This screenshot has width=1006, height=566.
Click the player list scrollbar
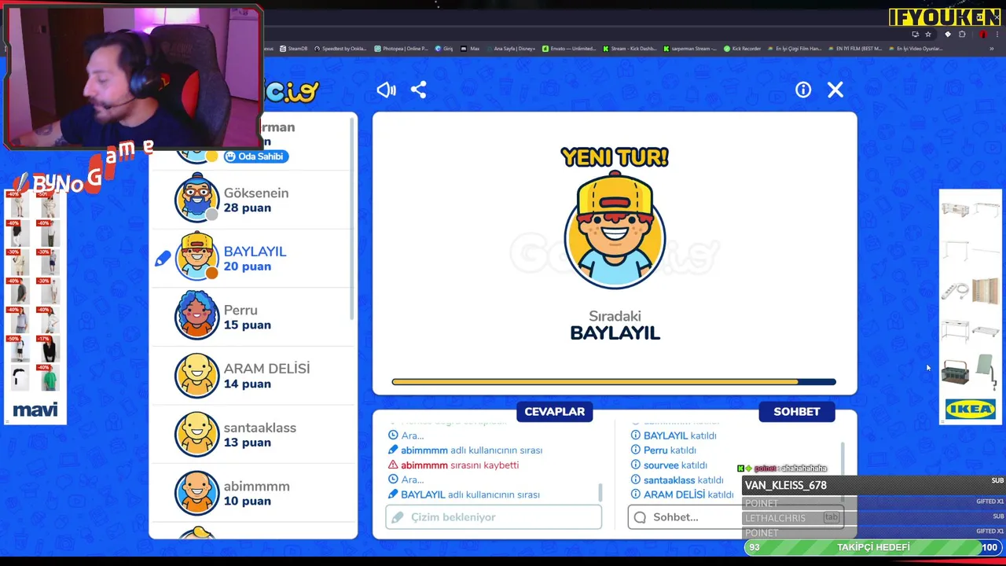tap(352, 220)
